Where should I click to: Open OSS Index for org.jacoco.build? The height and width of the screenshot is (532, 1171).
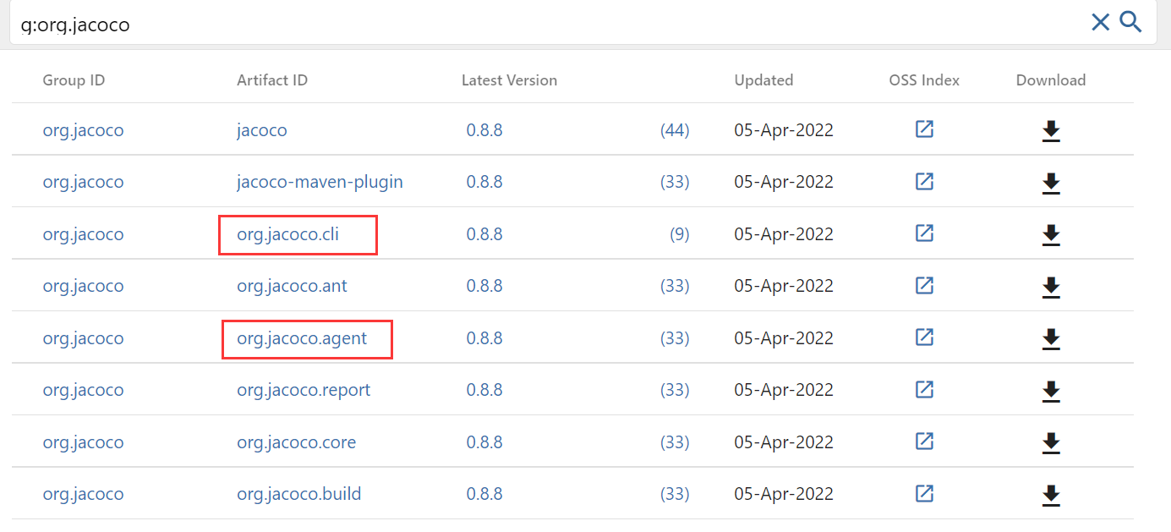click(x=924, y=493)
